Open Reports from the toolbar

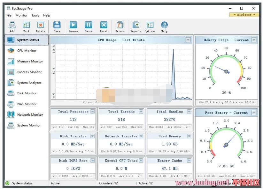coord(136,25)
